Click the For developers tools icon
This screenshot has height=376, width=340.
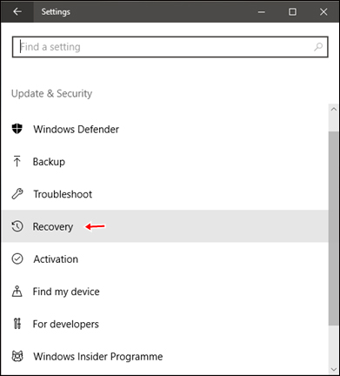click(x=17, y=324)
